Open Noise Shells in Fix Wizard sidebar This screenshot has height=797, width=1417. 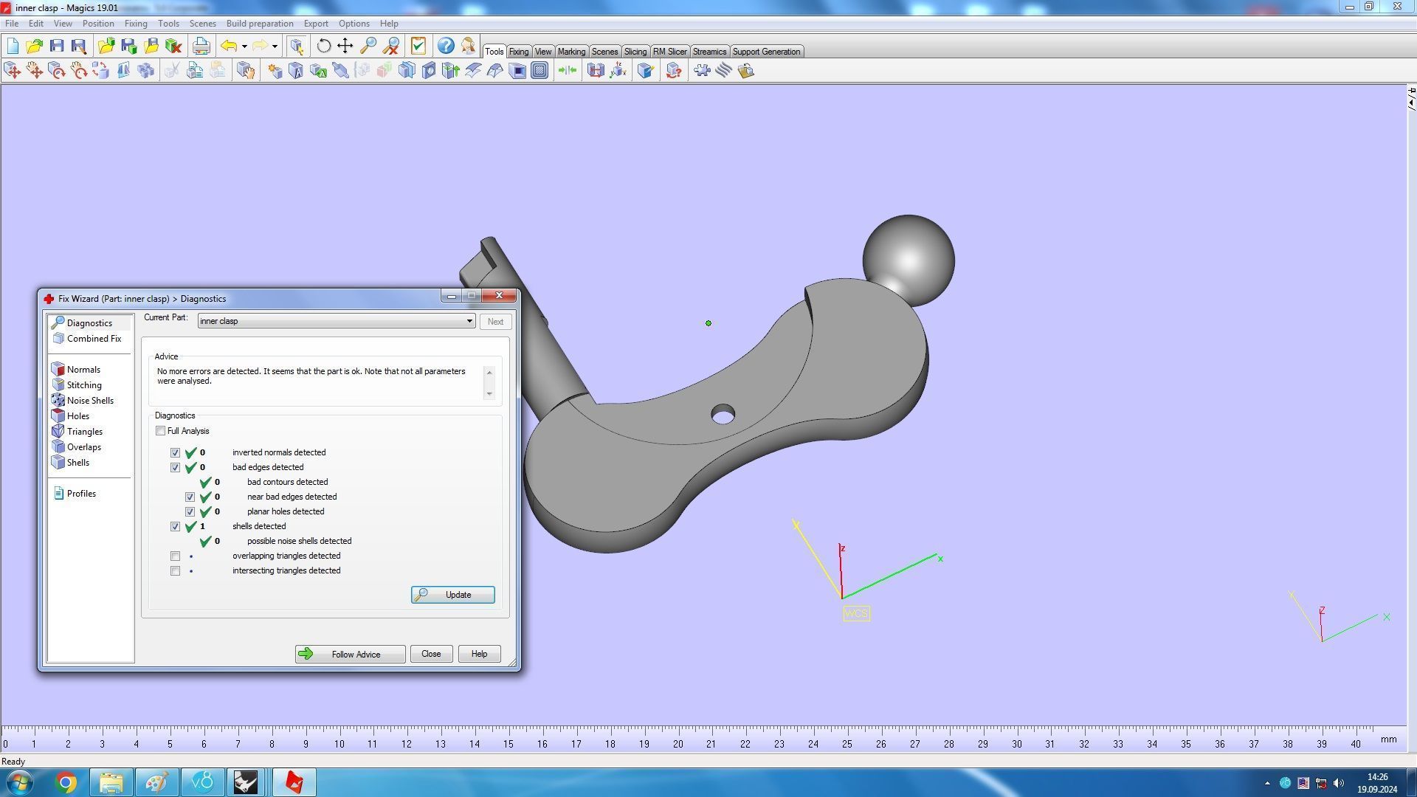tap(89, 401)
